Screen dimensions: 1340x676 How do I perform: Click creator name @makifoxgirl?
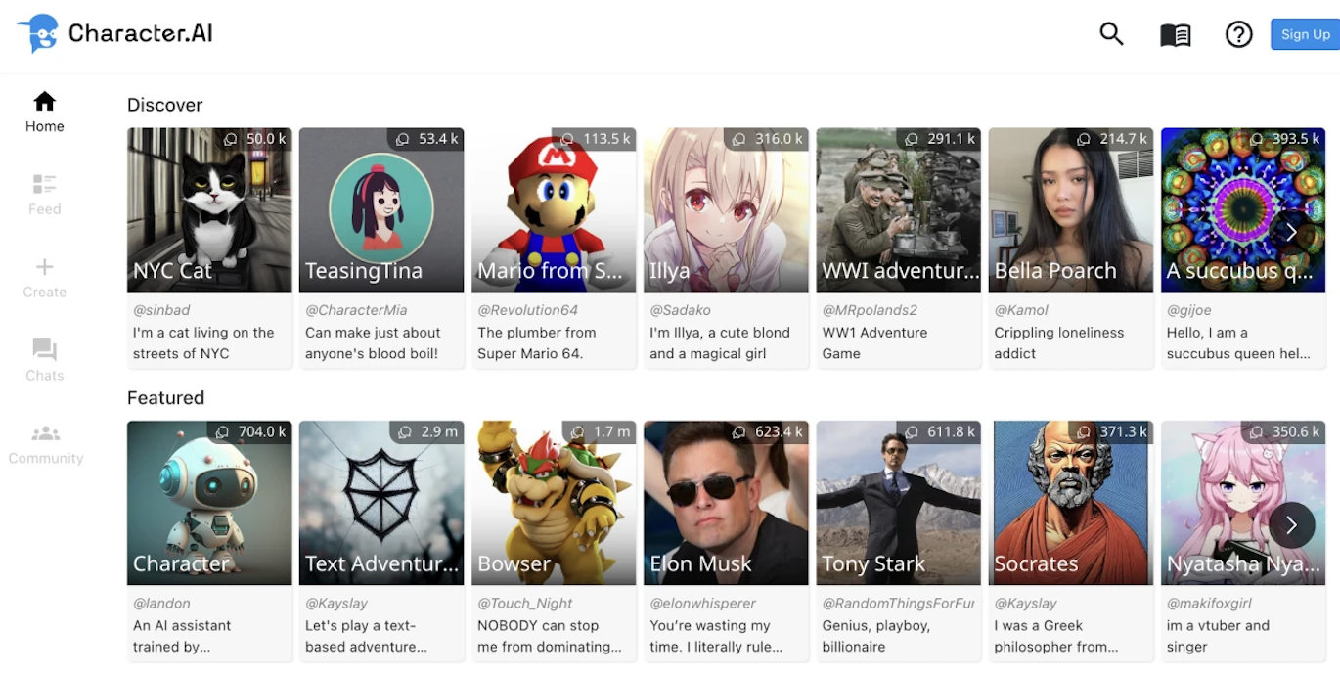pyautogui.click(x=1209, y=604)
